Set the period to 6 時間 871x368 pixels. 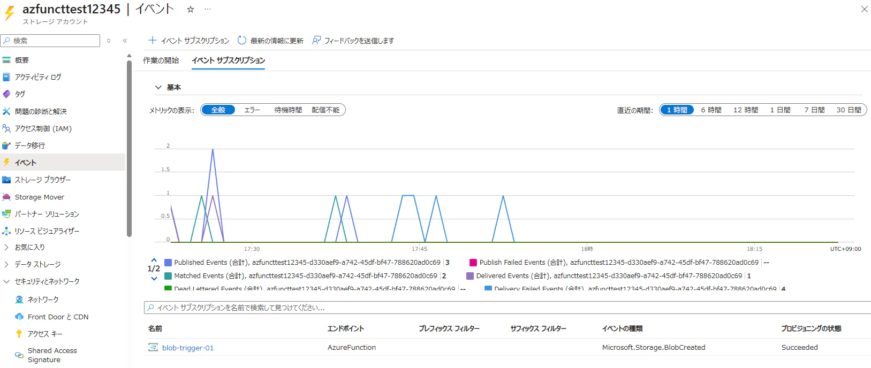(x=711, y=110)
